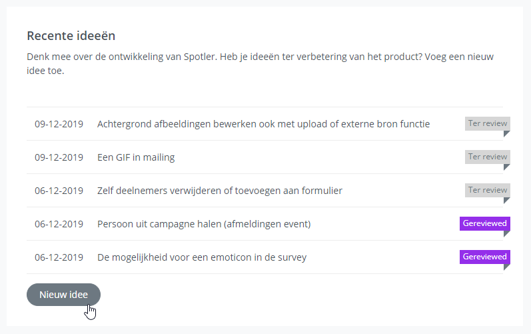Open the 'Een GIF in mailing' idea
The height and width of the screenshot is (334, 531).
[136, 157]
